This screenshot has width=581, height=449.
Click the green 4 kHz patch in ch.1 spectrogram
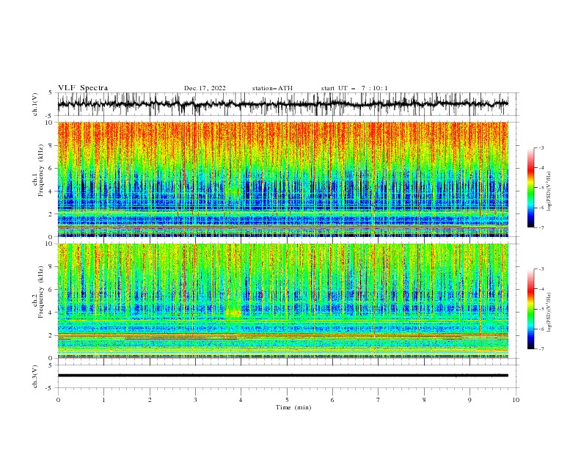(x=233, y=191)
